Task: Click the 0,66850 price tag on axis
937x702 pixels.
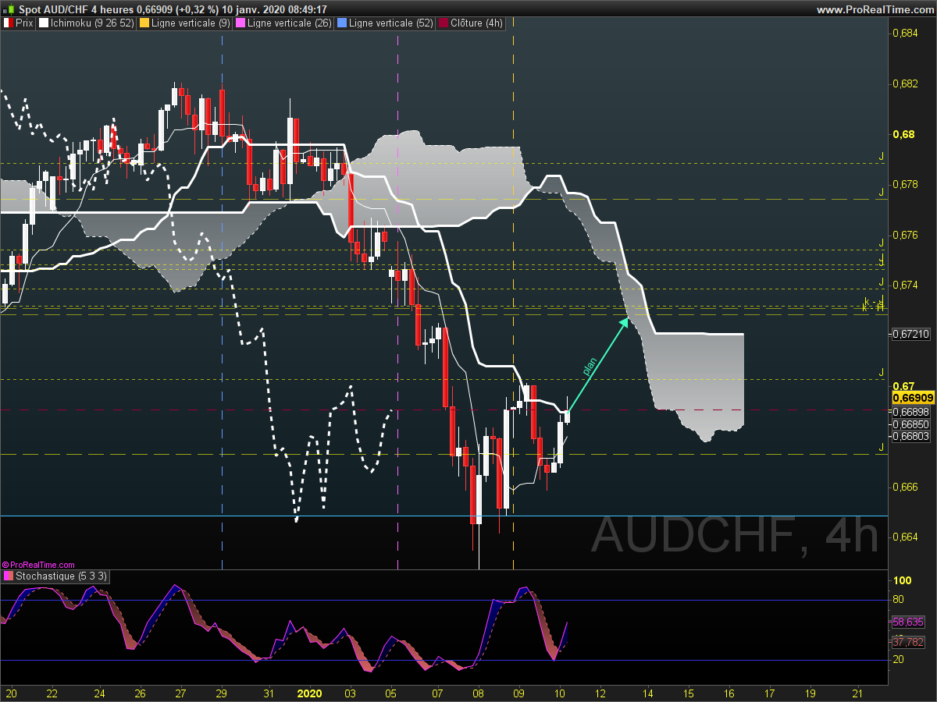Action: pos(910,424)
